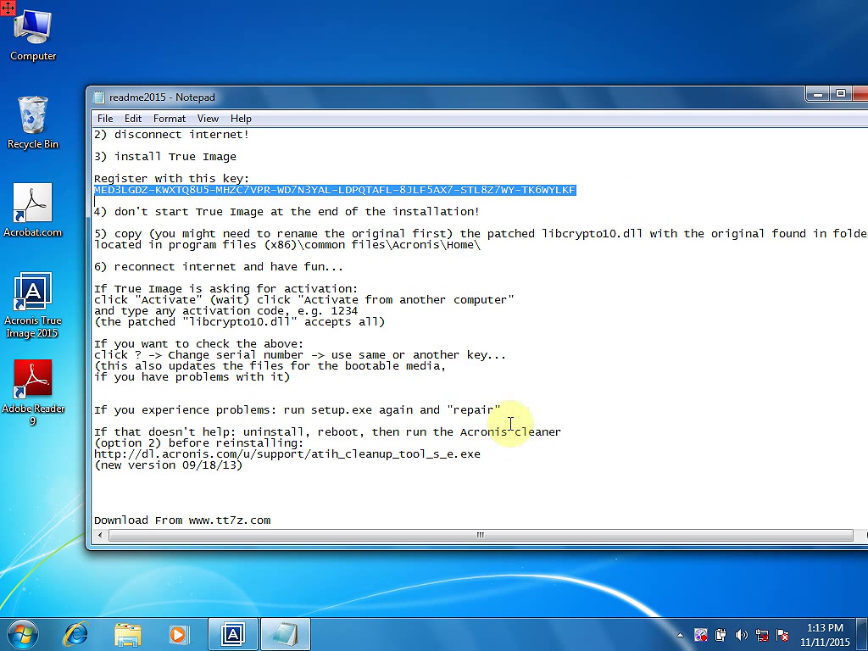Open the Edit menu in Notepad
Image resolution: width=868 pixels, height=651 pixels.
(x=133, y=119)
